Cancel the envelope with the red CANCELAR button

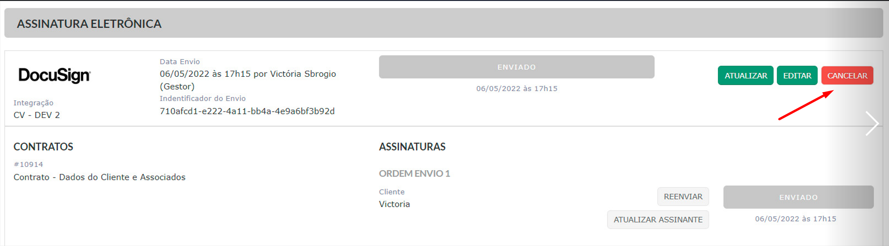click(x=847, y=75)
